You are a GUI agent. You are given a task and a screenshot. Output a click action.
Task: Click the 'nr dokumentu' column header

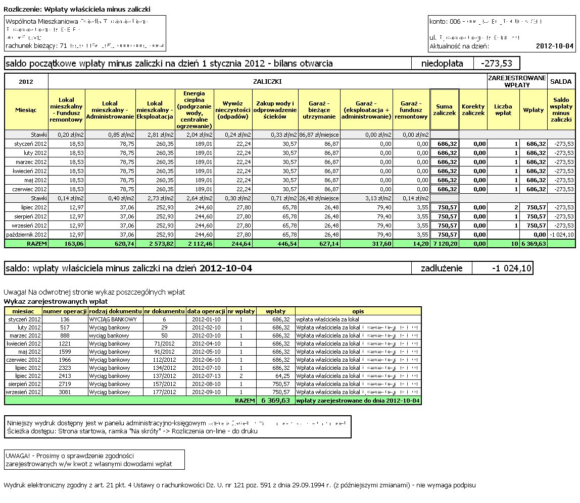point(164,311)
